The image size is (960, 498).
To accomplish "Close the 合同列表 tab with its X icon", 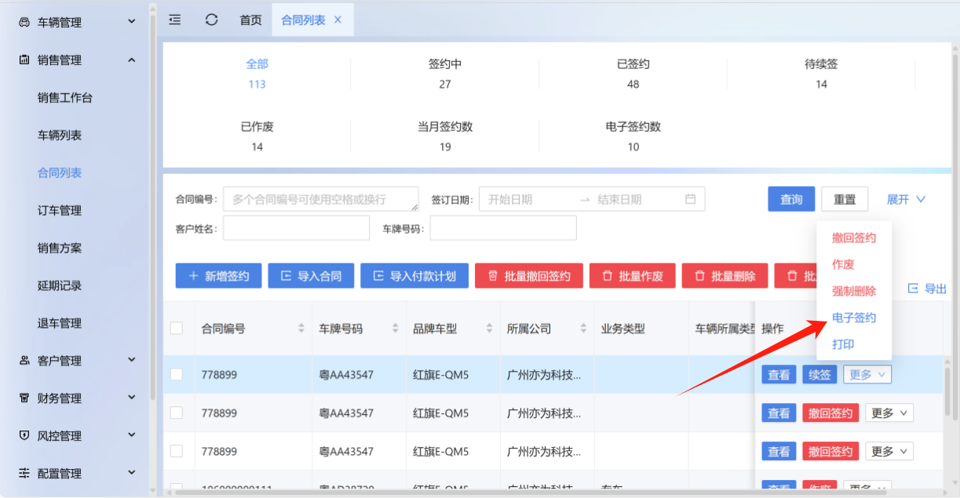I will click(338, 20).
